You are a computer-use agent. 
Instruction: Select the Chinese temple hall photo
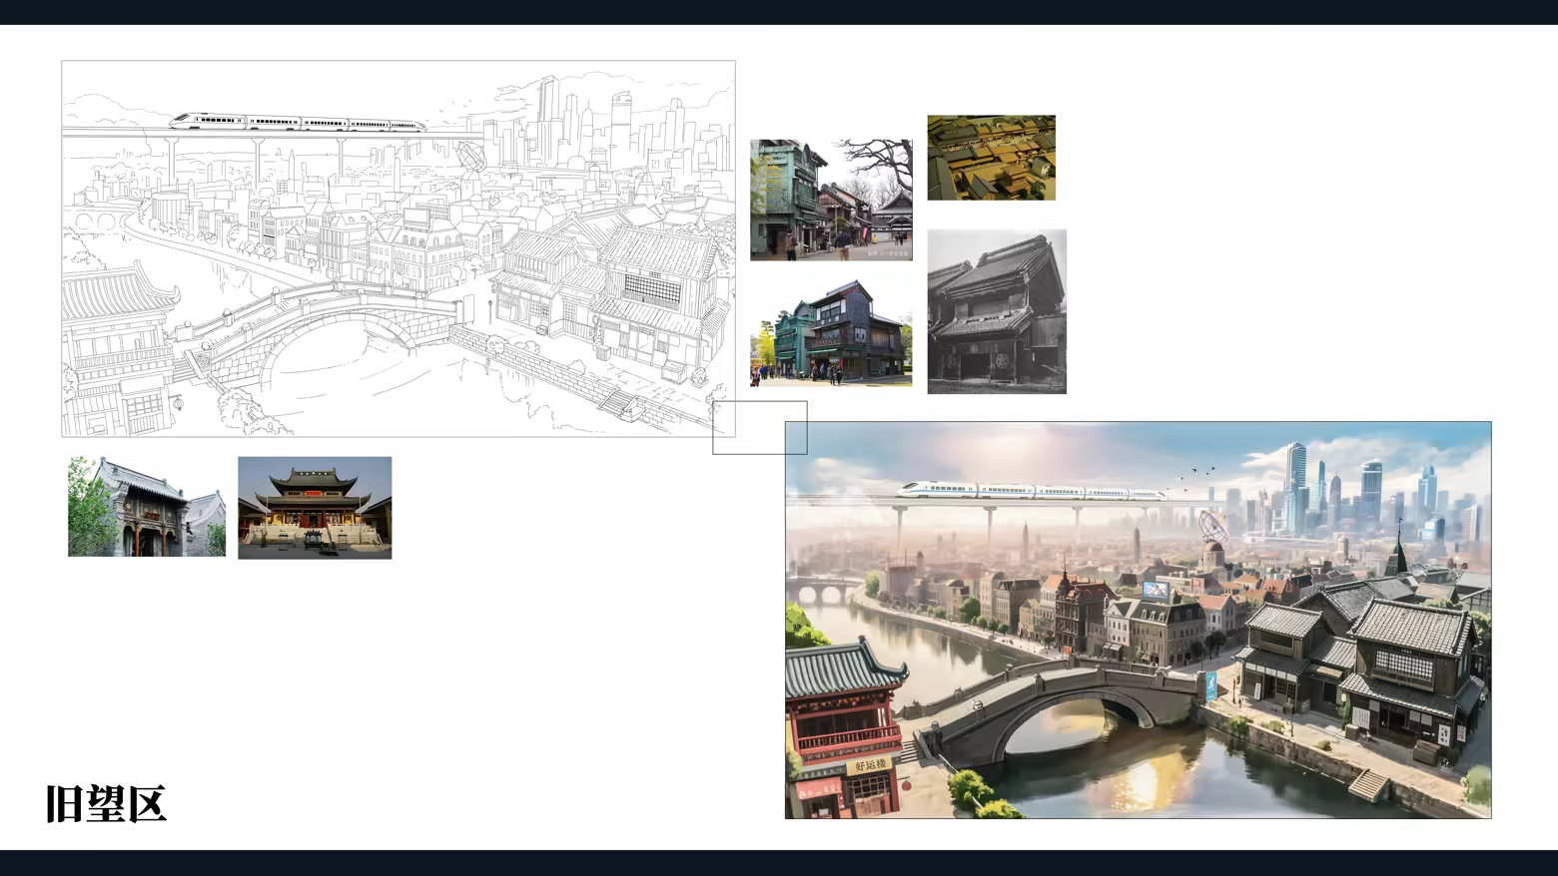[315, 508]
